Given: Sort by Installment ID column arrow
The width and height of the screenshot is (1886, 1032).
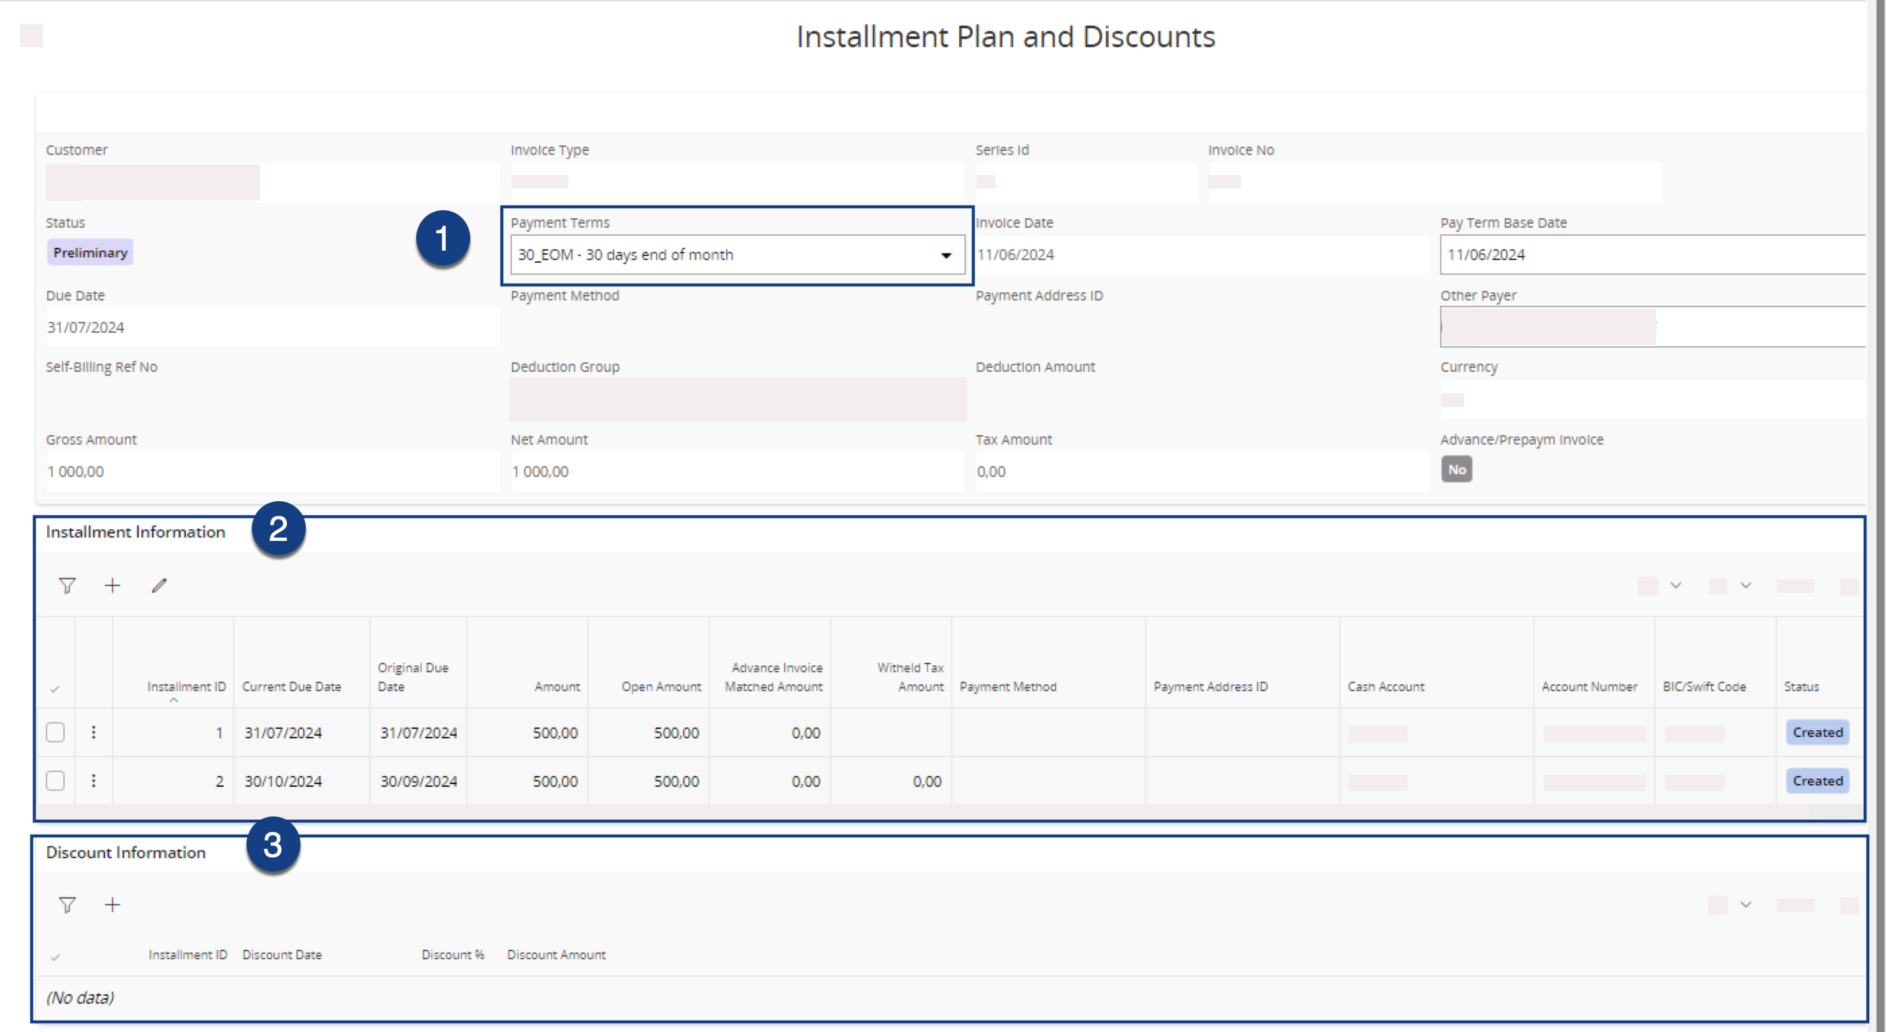Looking at the screenshot, I should click(174, 700).
